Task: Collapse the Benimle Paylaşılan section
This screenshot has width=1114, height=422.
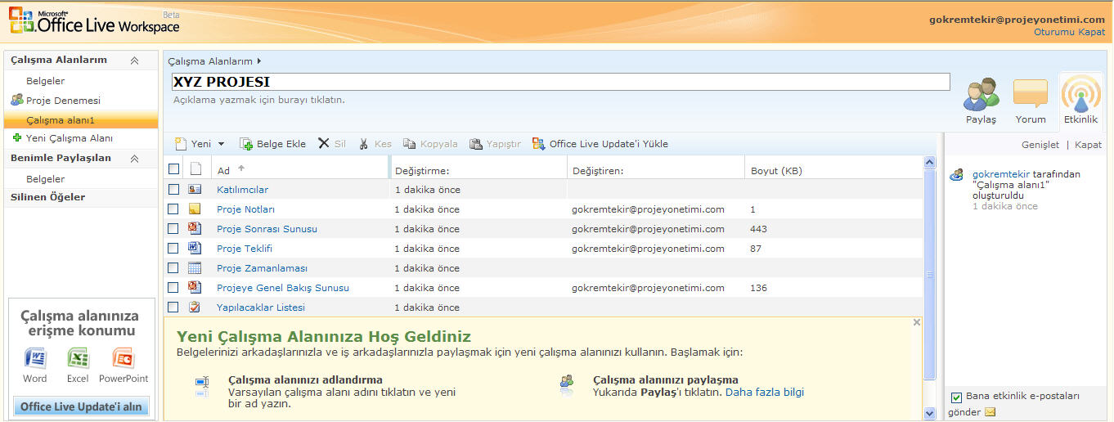Action: pos(134,159)
